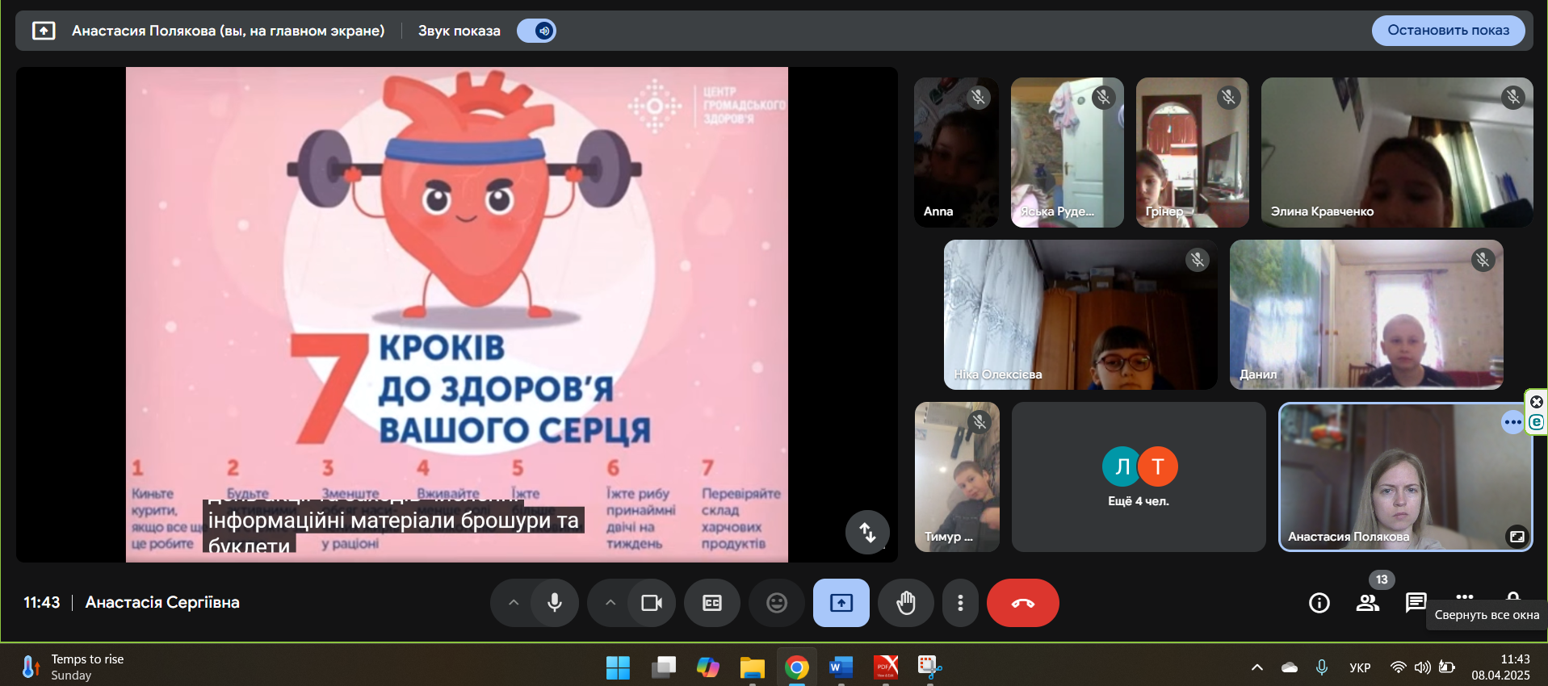
Task: Select Грінер video tile
Action: (x=1193, y=153)
